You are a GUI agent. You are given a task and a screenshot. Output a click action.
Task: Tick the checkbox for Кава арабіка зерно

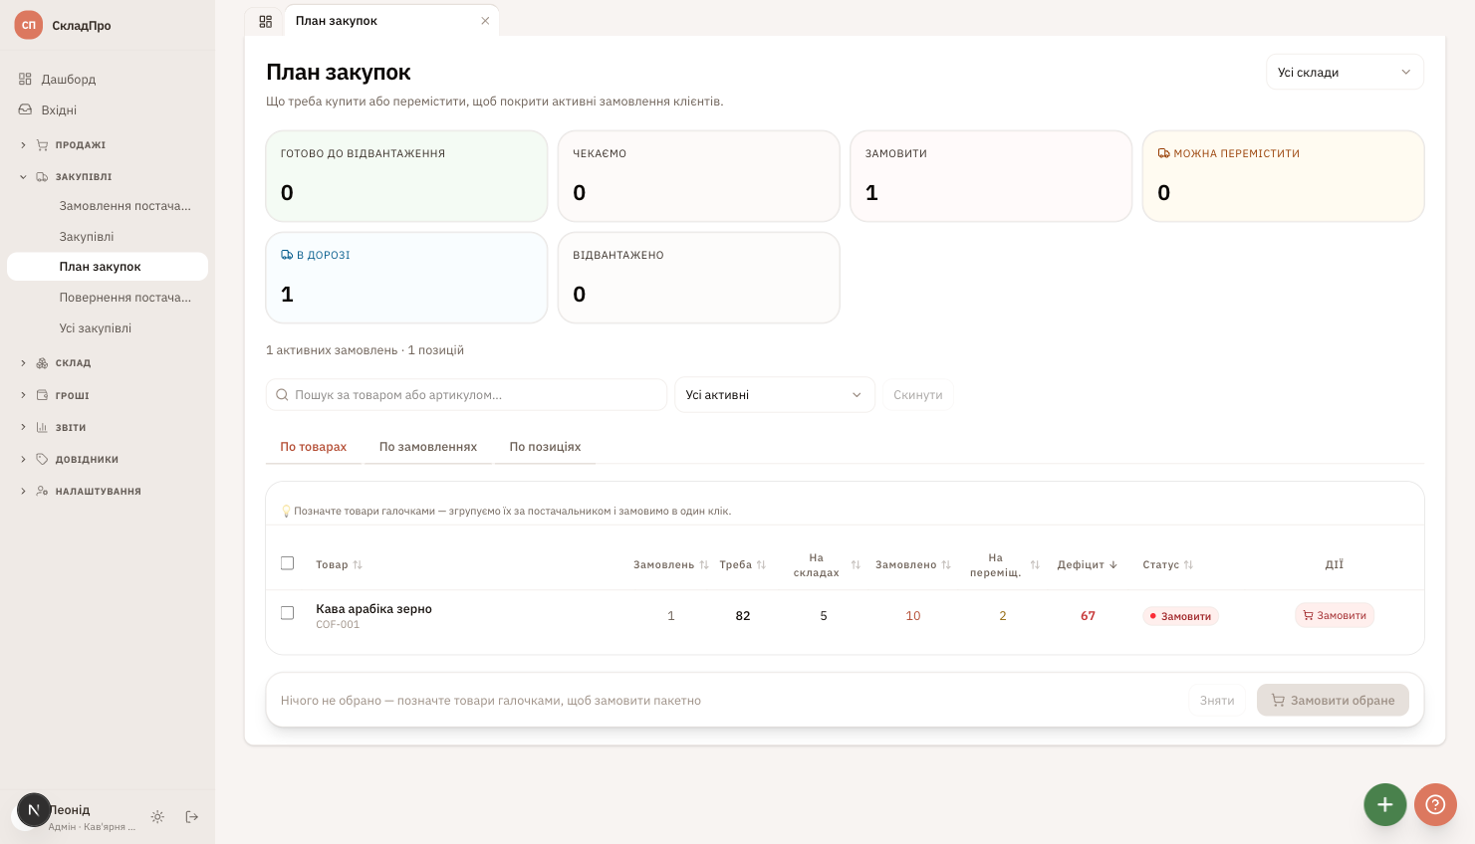tap(287, 613)
